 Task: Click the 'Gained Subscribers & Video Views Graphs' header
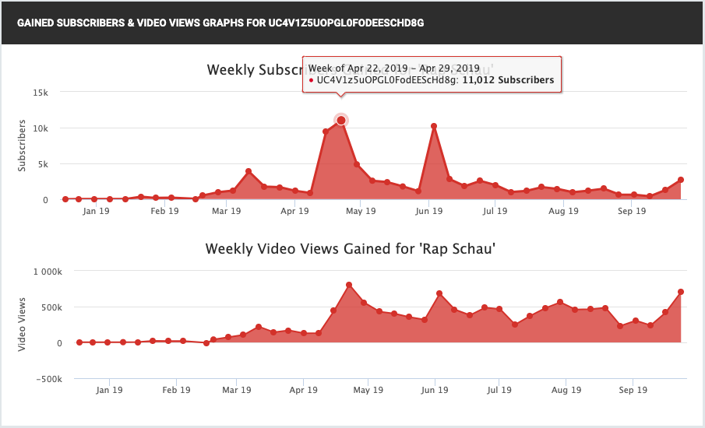click(220, 23)
